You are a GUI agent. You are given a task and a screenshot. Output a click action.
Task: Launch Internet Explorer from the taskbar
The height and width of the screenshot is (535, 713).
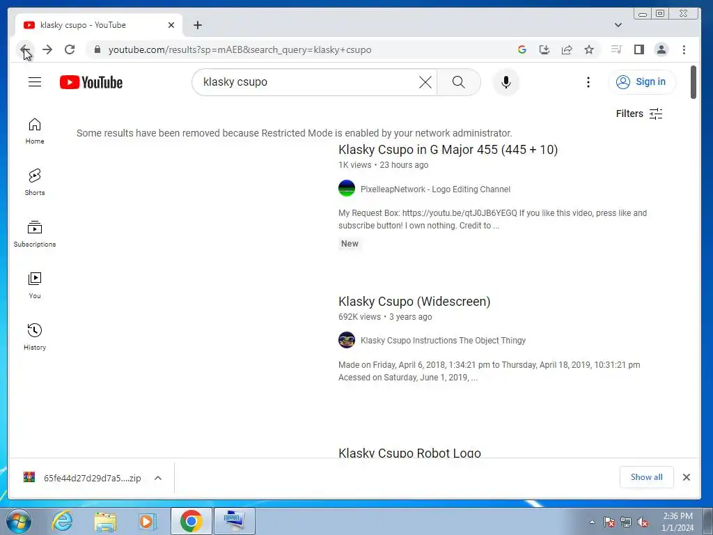62,521
